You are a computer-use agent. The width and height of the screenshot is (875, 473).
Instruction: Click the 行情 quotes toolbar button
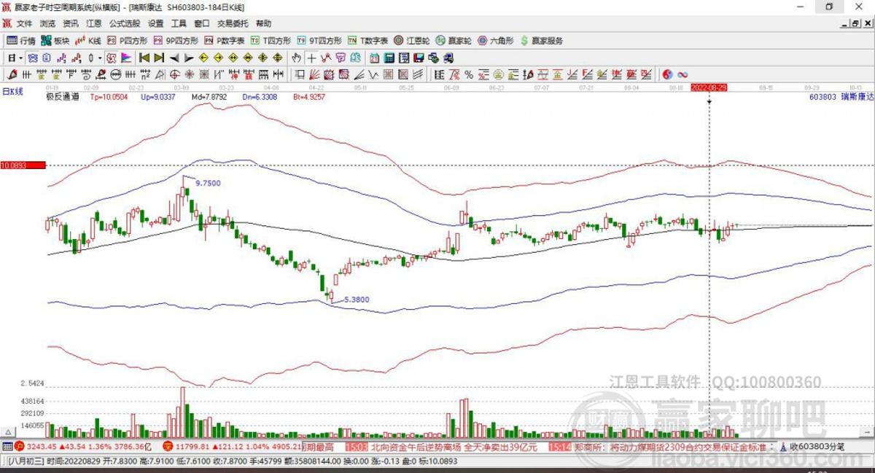[21, 41]
